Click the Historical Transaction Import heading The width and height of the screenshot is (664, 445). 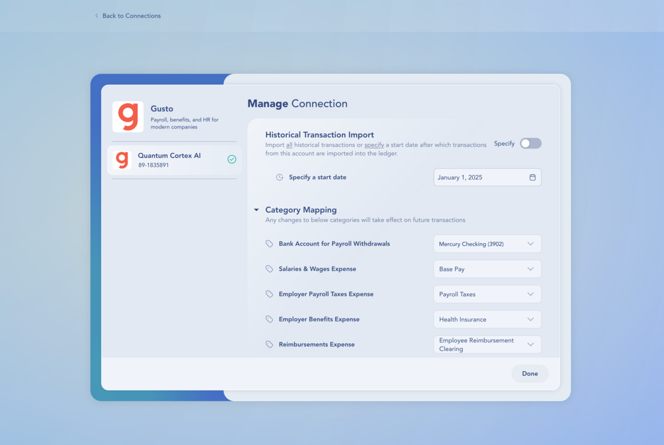(x=319, y=134)
